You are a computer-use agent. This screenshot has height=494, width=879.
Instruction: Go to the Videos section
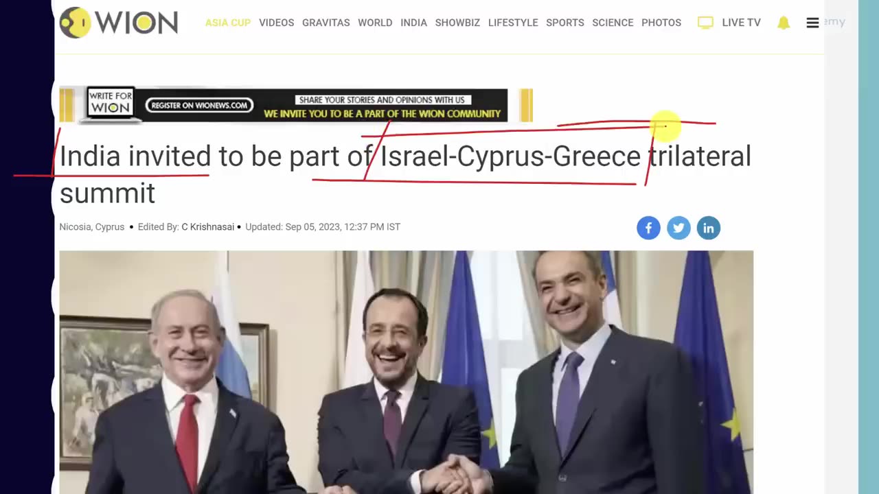(x=277, y=23)
